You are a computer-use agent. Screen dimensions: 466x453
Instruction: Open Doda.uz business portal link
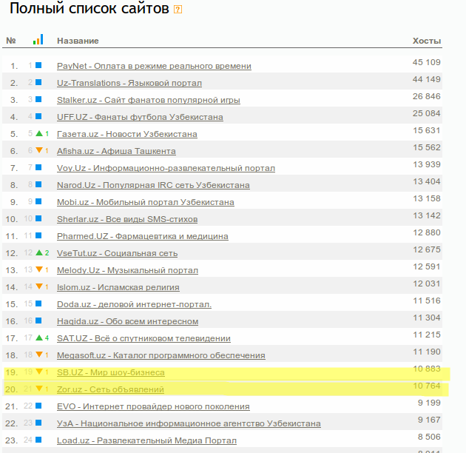coord(134,304)
